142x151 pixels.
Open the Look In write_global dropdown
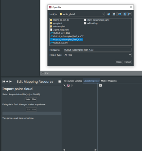(x=82, y=14)
